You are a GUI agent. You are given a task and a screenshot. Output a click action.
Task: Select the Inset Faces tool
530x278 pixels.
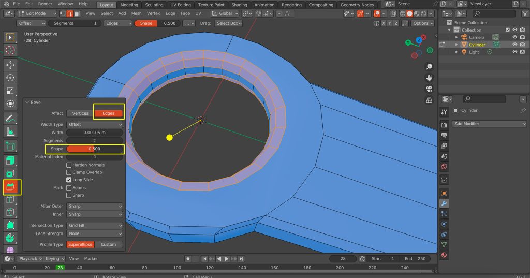[10, 173]
